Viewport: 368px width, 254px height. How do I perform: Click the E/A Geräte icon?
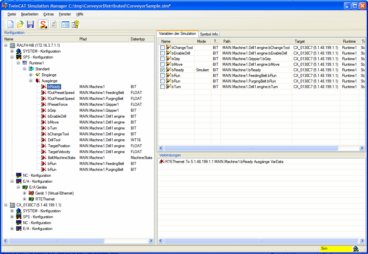click(x=25, y=187)
